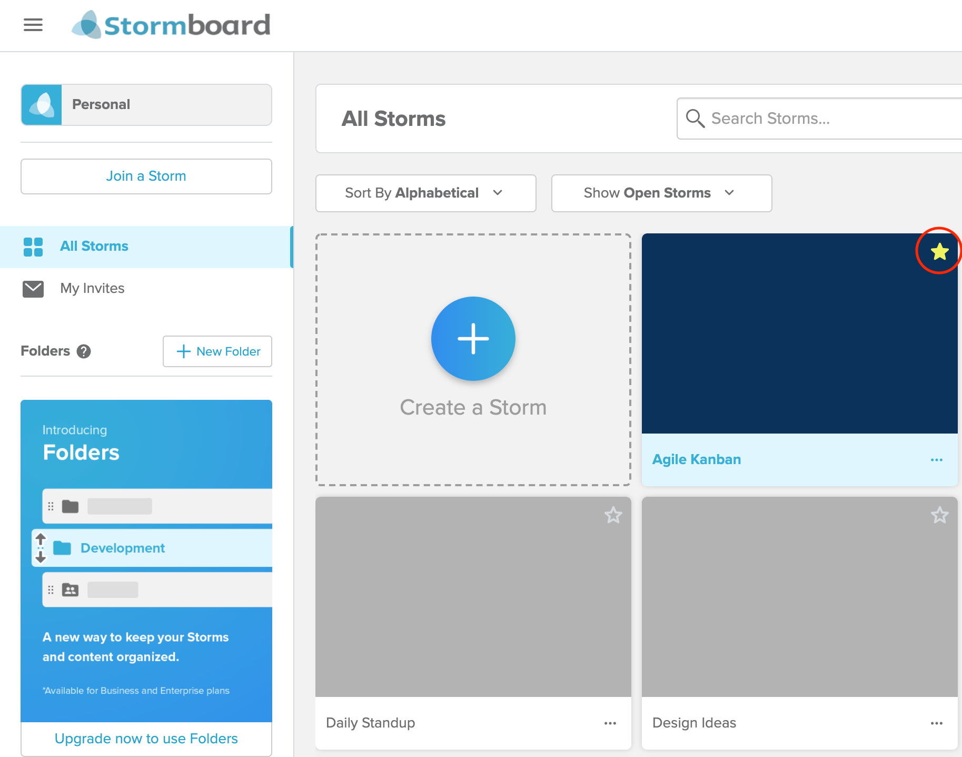Open Agile Kanban three-dot options menu
Viewport: 962px width, 757px height.
click(936, 460)
